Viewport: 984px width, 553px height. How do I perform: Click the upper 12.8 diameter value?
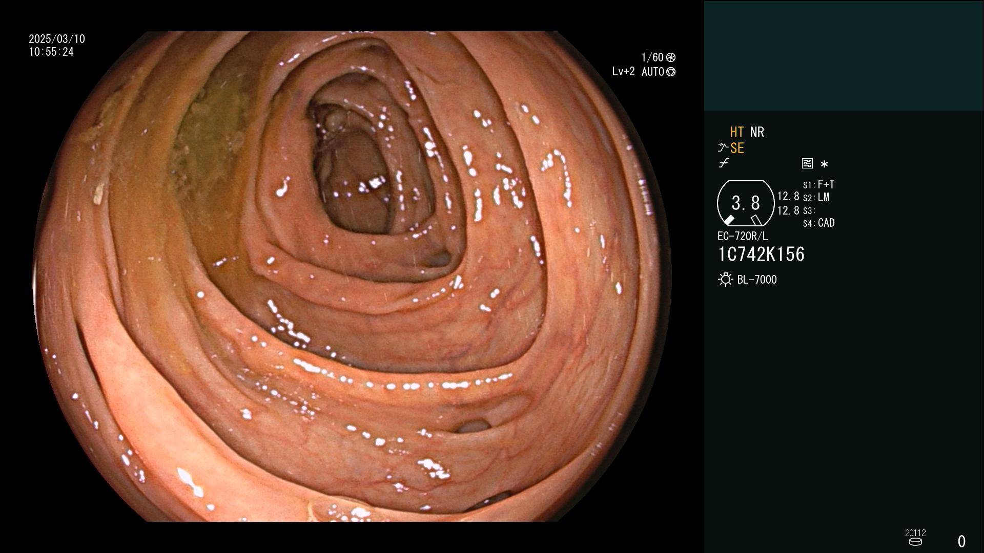click(x=788, y=197)
